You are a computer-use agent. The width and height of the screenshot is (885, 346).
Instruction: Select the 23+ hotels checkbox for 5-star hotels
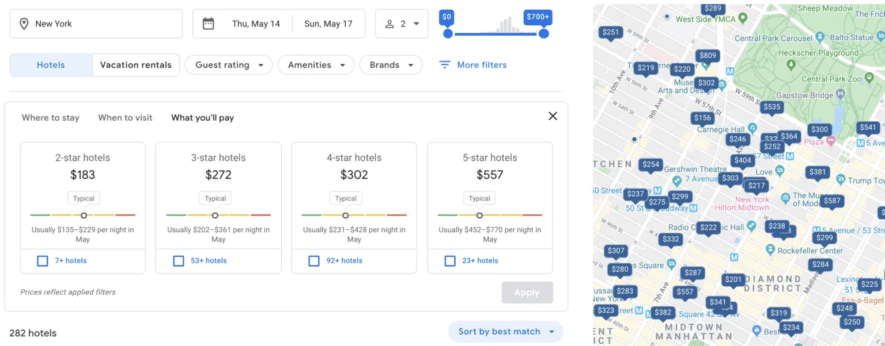(450, 260)
